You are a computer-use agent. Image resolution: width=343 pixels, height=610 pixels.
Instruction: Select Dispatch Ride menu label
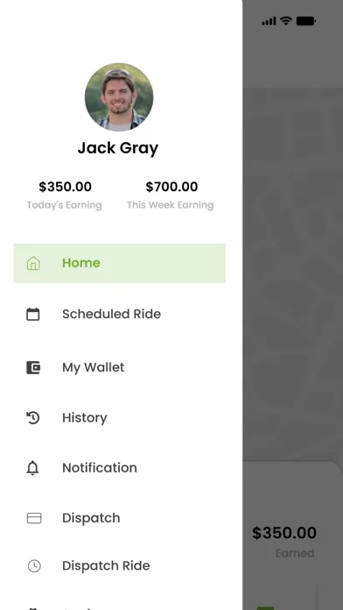click(x=106, y=565)
